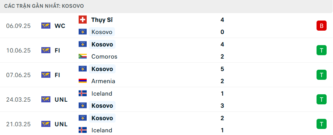Click Iceland flag in 24.03.25 match
The image size is (333, 135).
pyautogui.click(x=83, y=94)
